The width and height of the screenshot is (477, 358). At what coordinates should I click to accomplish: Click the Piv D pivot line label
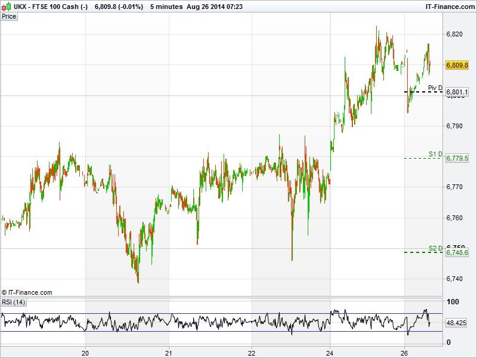[435, 88]
